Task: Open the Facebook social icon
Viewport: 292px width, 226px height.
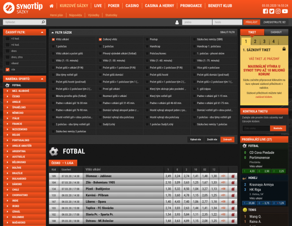Action: click(x=265, y=11)
